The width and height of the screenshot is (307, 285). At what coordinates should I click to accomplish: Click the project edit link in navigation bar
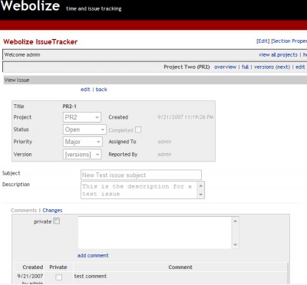[x=300, y=67]
